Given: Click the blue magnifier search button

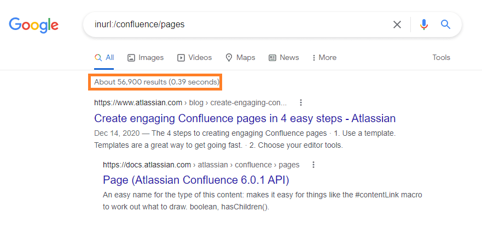Looking at the screenshot, I should [445, 25].
